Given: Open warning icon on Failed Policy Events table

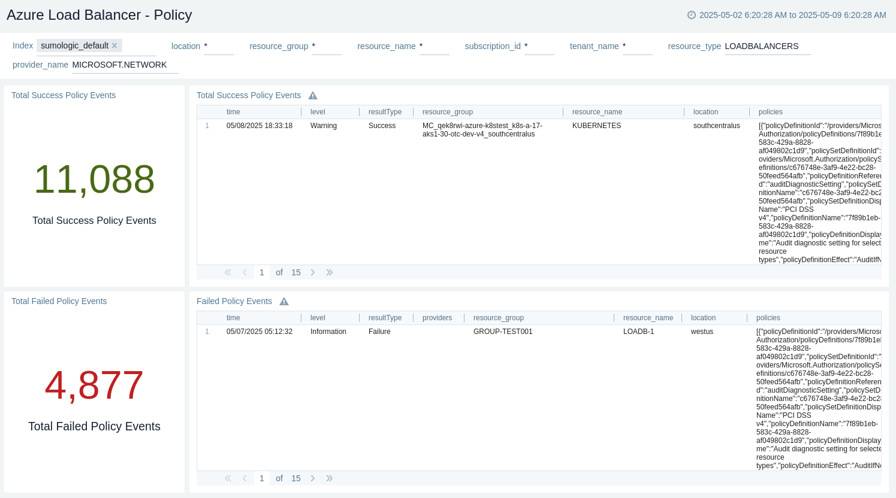Looking at the screenshot, I should pyautogui.click(x=284, y=301).
